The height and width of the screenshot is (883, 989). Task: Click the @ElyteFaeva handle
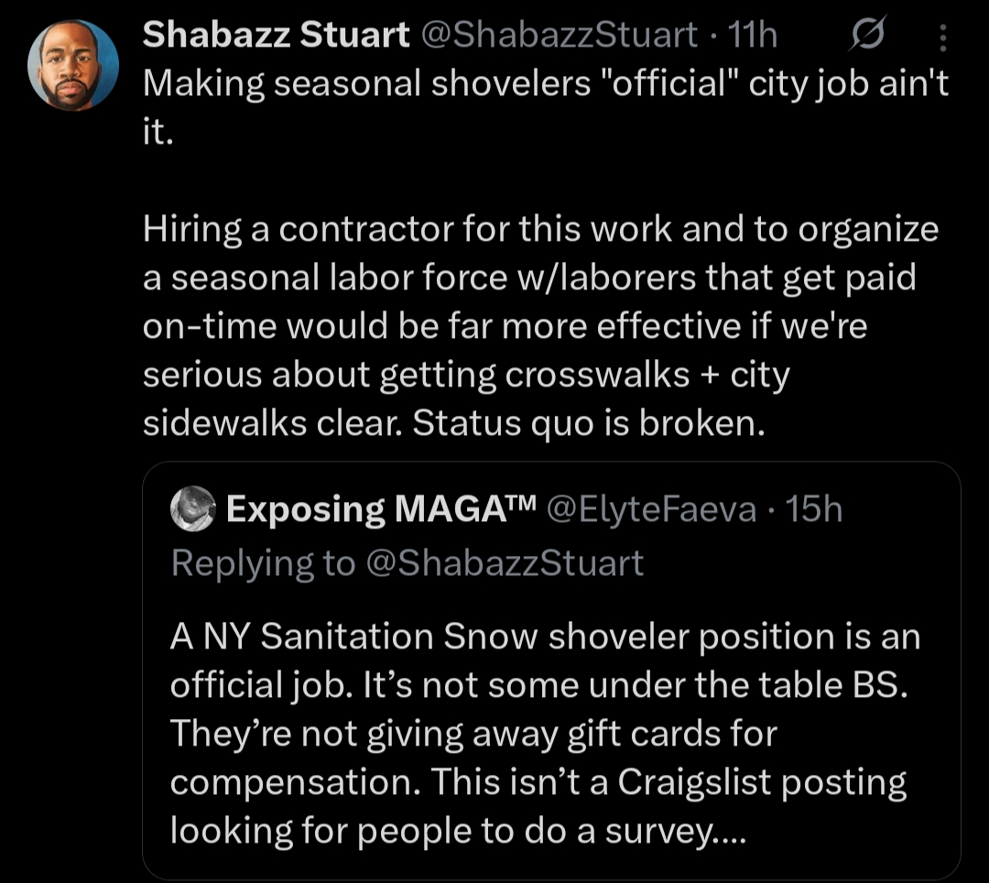click(x=651, y=509)
